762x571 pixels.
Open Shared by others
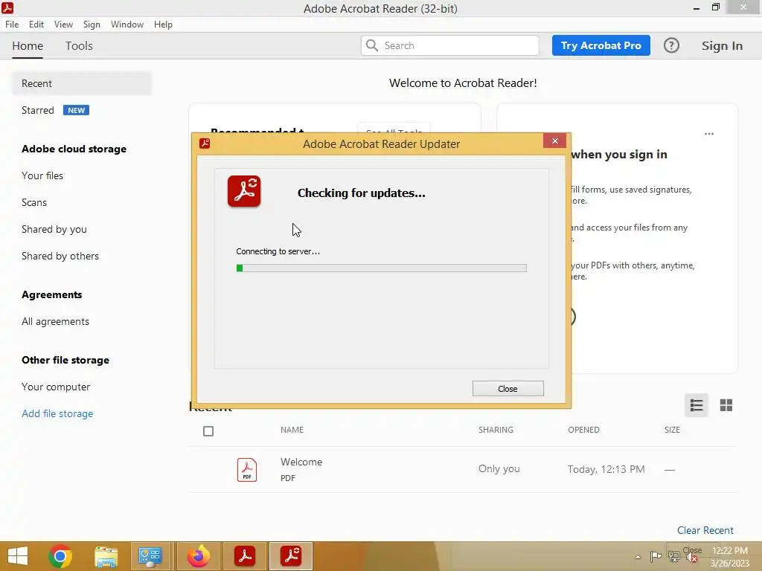pos(60,256)
